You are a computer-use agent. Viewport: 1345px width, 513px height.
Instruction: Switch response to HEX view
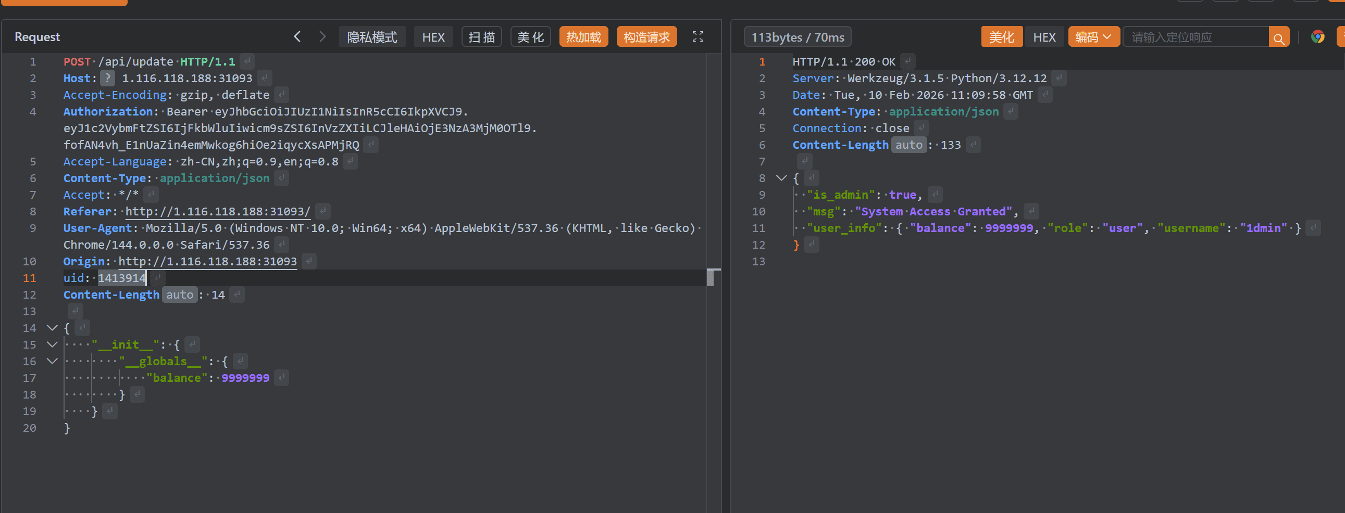(x=1044, y=37)
